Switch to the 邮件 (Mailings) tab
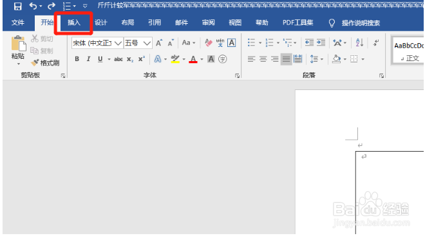 pyautogui.click(x=182, y=23)
